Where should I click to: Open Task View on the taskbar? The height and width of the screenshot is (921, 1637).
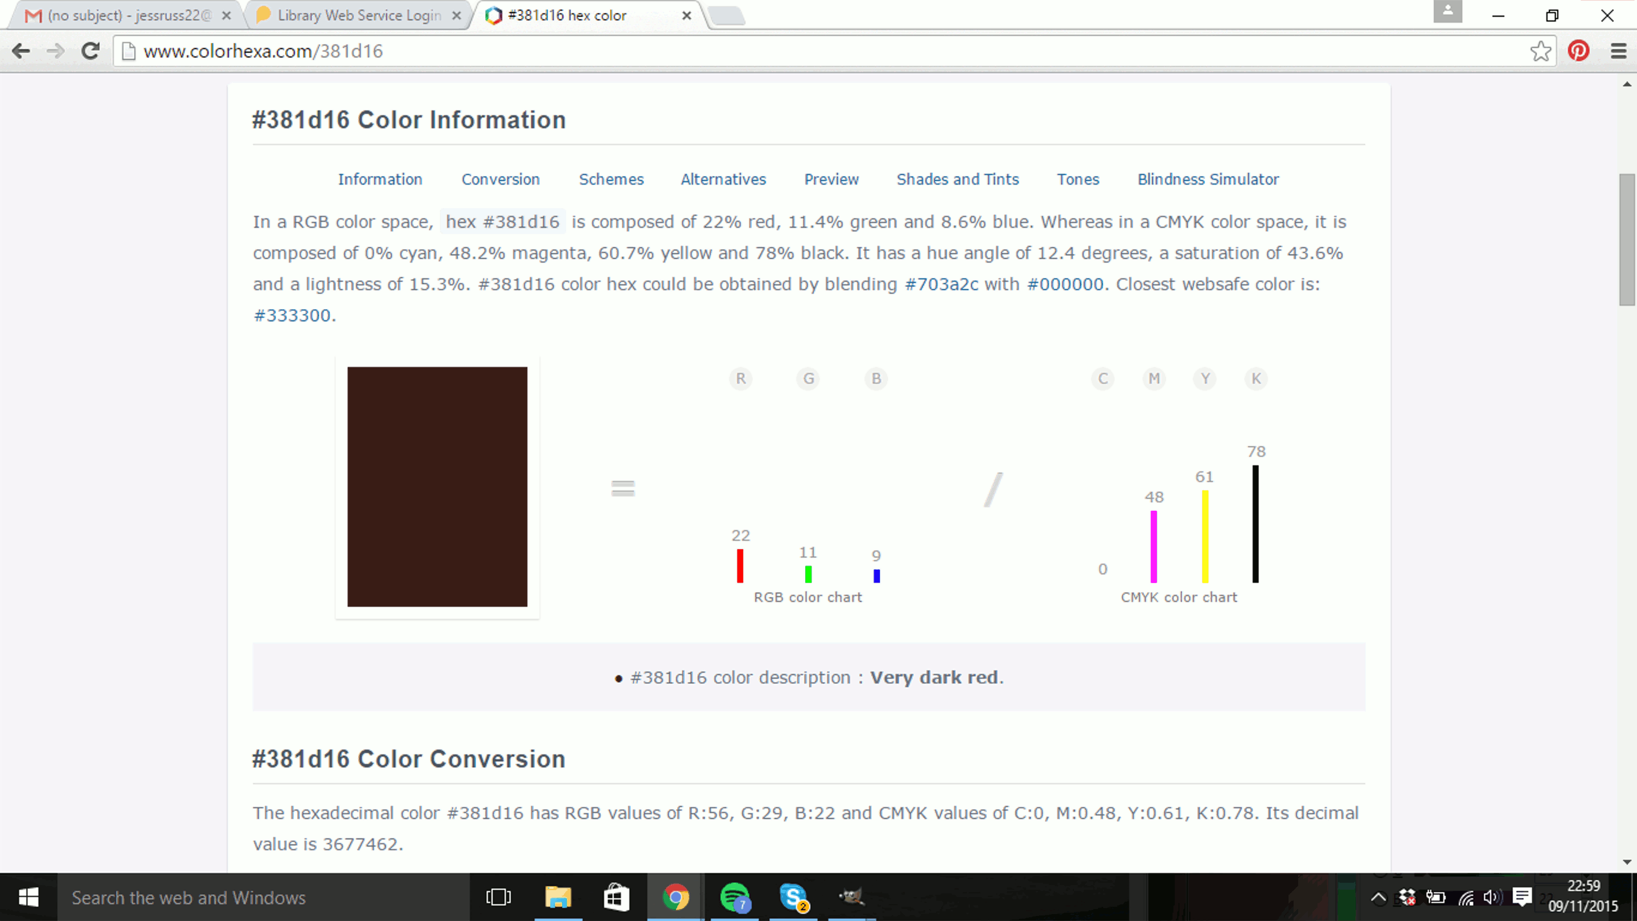[x=499, y=898]
